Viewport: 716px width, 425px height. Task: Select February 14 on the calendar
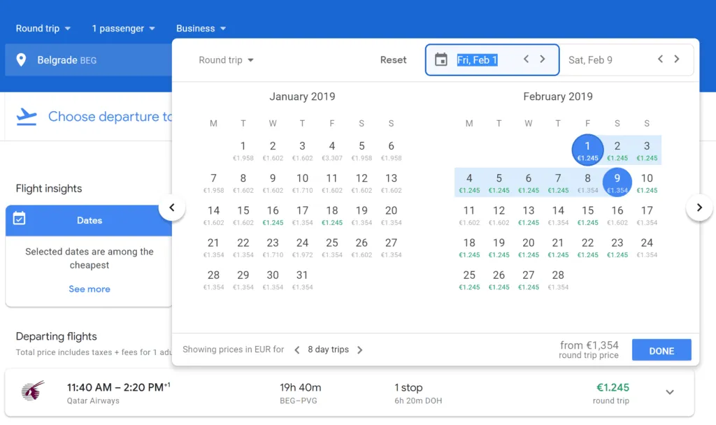point(558,214)
